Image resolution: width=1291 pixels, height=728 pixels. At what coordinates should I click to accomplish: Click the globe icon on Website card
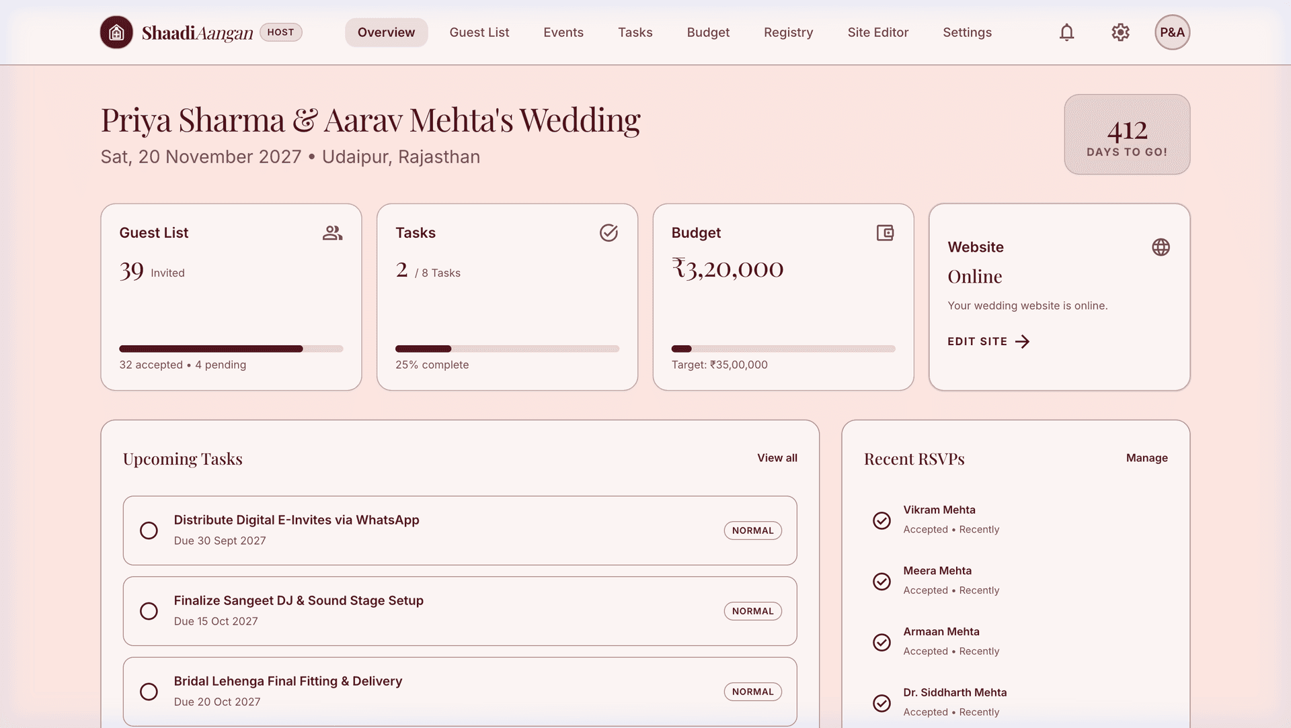pos(1161,247)
